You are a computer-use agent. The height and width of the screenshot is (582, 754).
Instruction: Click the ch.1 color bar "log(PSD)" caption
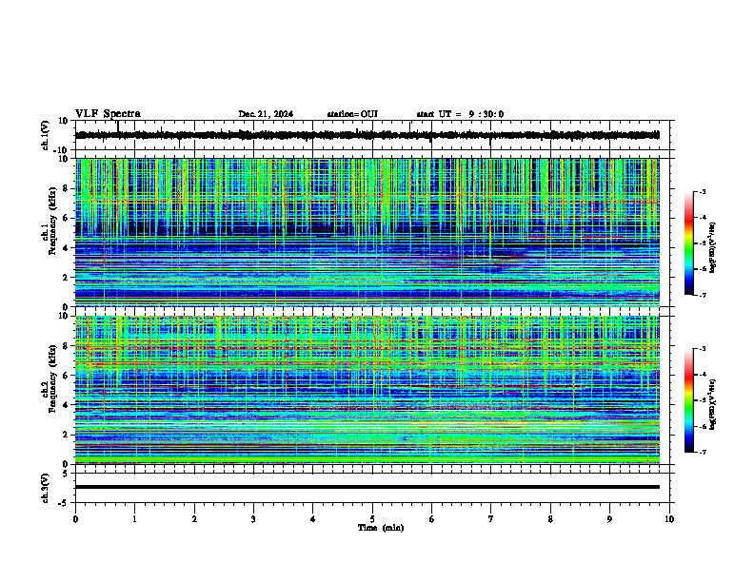[713, 247]
